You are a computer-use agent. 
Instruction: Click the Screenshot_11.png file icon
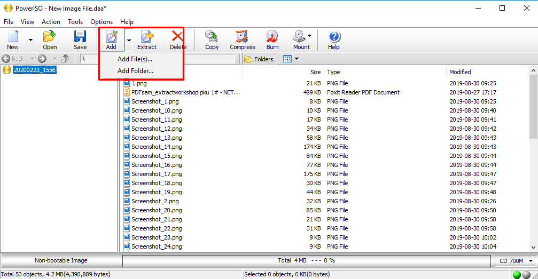127,119
